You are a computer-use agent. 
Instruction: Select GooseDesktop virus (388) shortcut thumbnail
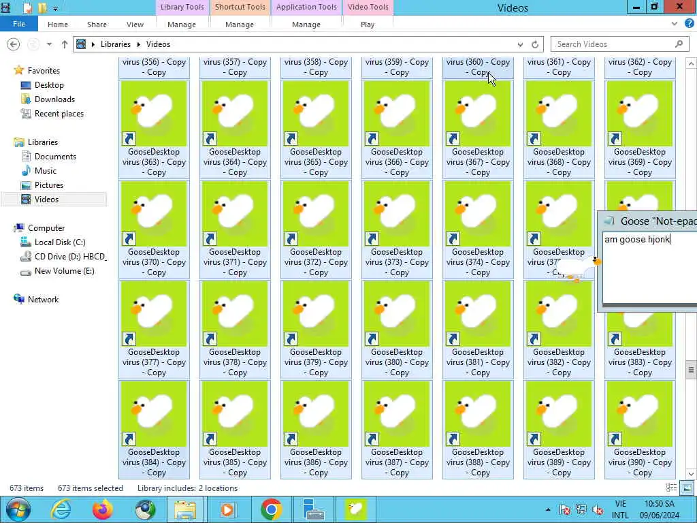point(478,413)
